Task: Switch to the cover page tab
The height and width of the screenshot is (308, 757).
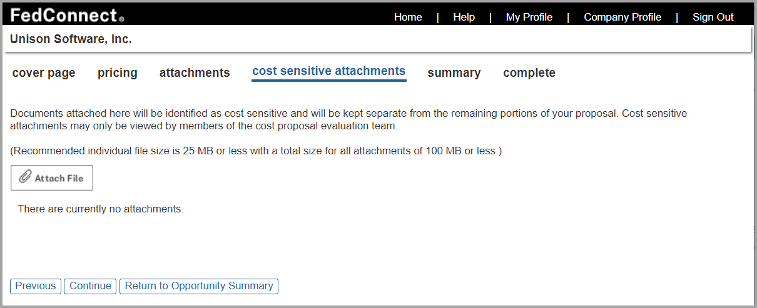Action: (44, 73)
